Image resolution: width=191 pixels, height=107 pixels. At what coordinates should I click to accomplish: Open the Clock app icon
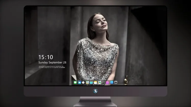[x=83, y=82]
